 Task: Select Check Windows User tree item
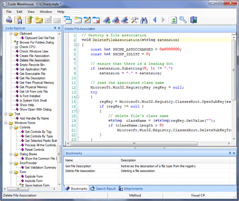tap(34, 51)
